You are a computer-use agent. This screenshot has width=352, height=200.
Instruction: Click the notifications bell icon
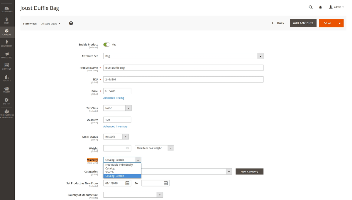tap(320, 7)
